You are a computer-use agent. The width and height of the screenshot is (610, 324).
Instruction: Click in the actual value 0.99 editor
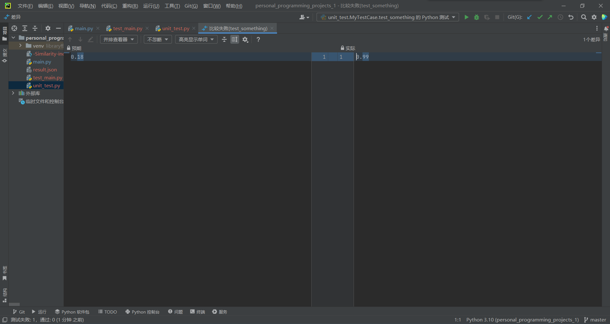(363, 57)
